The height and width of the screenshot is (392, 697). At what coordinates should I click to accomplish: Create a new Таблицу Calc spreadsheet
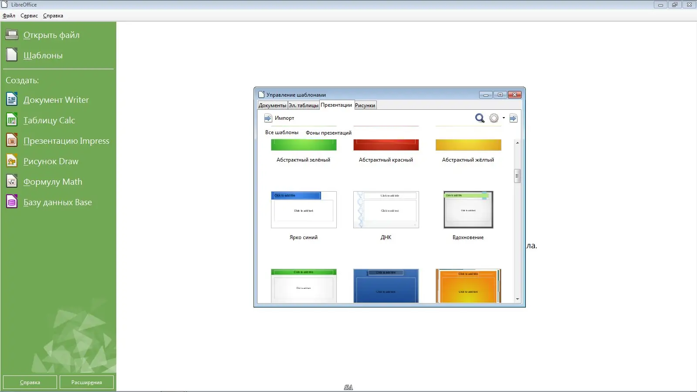click(x=49, y=120)
